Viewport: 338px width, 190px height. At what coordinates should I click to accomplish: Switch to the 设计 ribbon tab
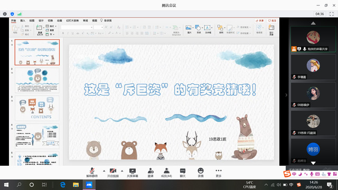tap(41, 21)
